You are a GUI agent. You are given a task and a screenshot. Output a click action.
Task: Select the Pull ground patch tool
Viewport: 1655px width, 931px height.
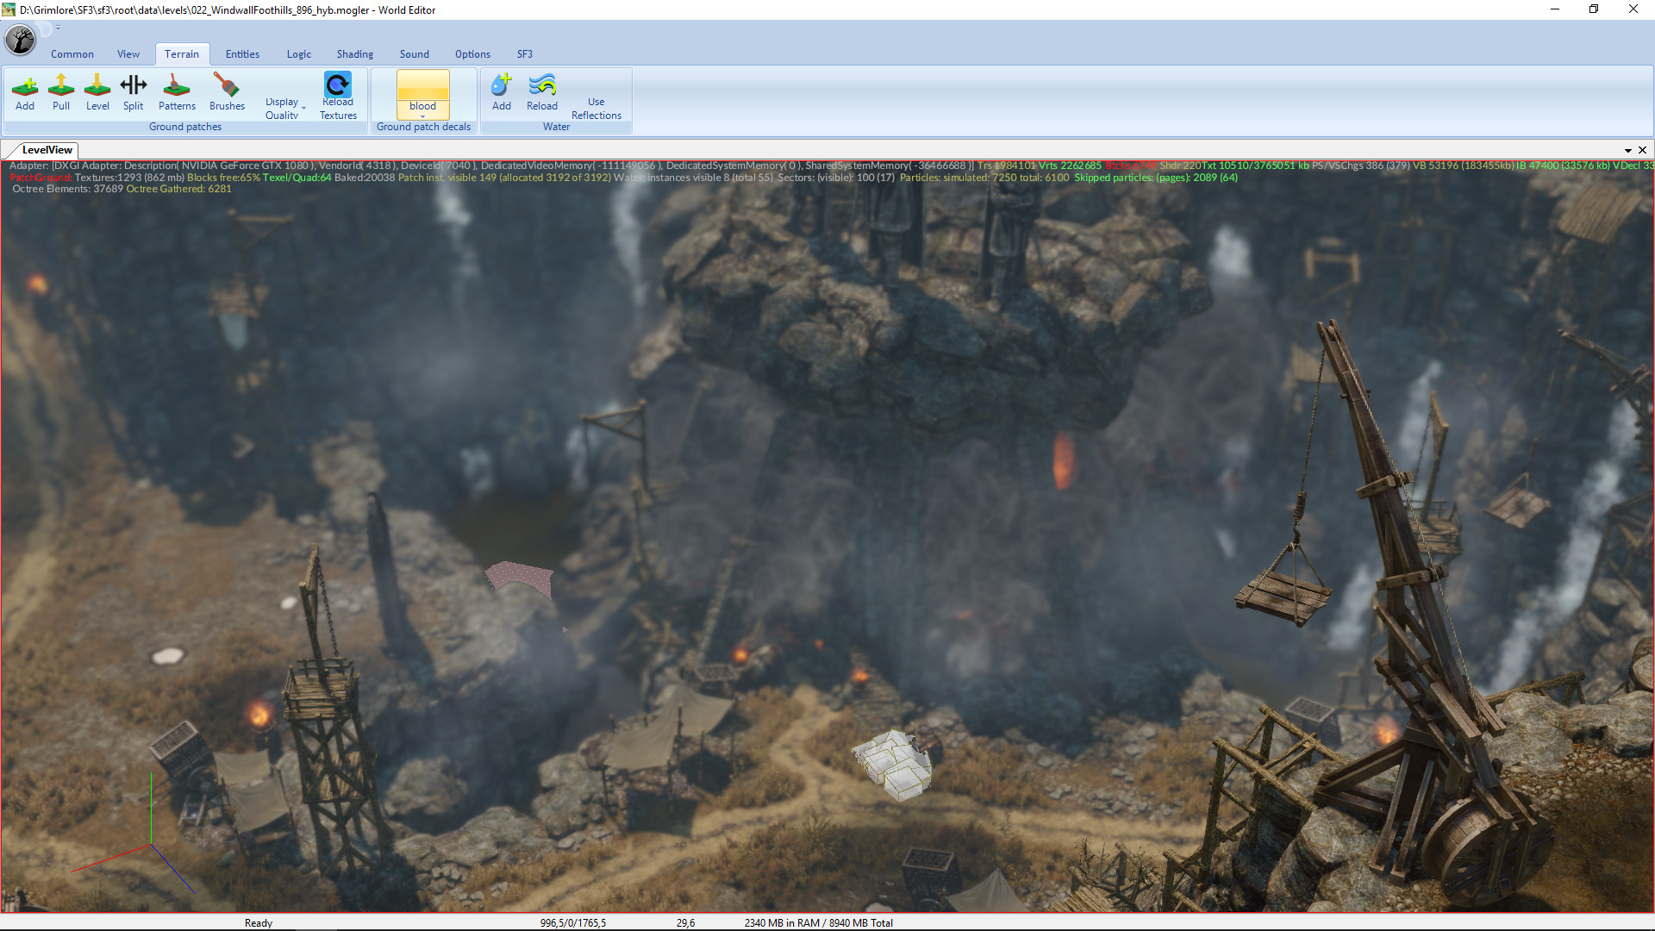[x=60, y=93]
